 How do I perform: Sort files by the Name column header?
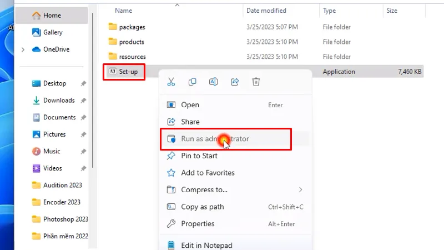(x=123, y=11)
